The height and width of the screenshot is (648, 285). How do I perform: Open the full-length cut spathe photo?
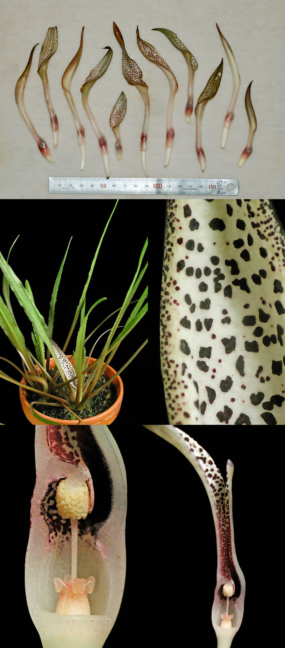[214, 536]
